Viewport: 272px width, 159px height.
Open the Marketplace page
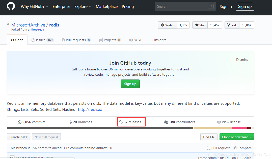tap(106, 6)
